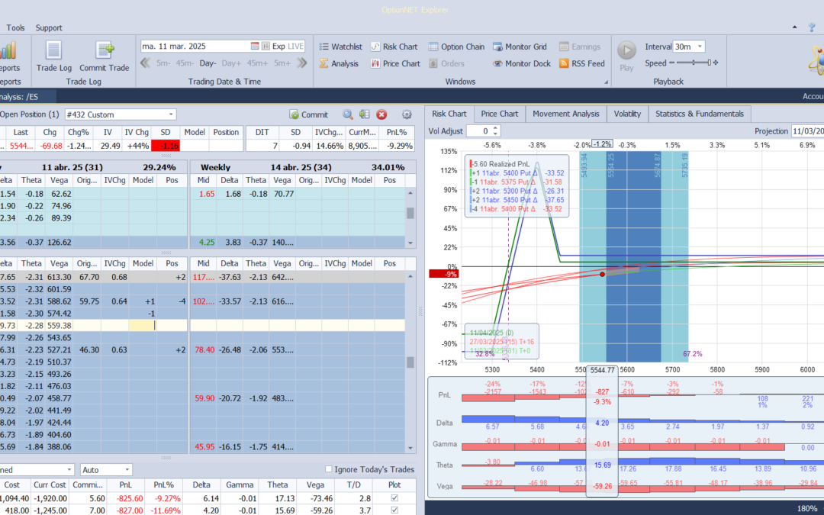The width and height of the screenshot is (824, 515).
Task: Toggle Plot checkbox in the -827.00 row
Action: click(x=394, y=510)
